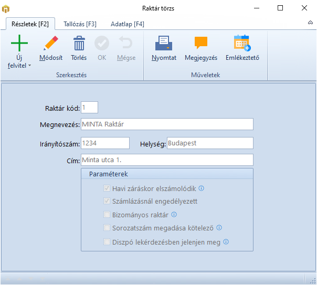Click the Megnevezés text field
Viewport: 317px width, 285px height.
(166, 124)
